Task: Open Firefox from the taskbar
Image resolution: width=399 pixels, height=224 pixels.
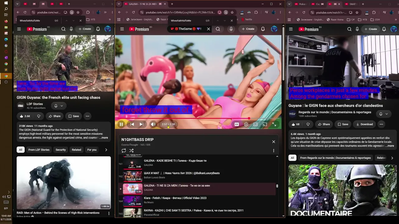Action: click(x=6, y=21)
